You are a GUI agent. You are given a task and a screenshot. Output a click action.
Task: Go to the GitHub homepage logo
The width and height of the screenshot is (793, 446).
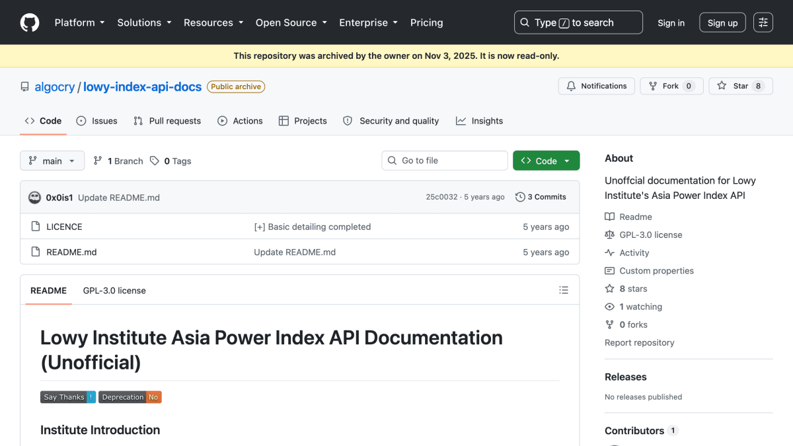point(30,22)
